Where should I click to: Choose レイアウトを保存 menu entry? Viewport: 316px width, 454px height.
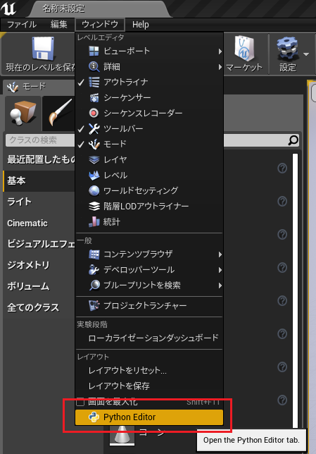(x=149, y=386)
